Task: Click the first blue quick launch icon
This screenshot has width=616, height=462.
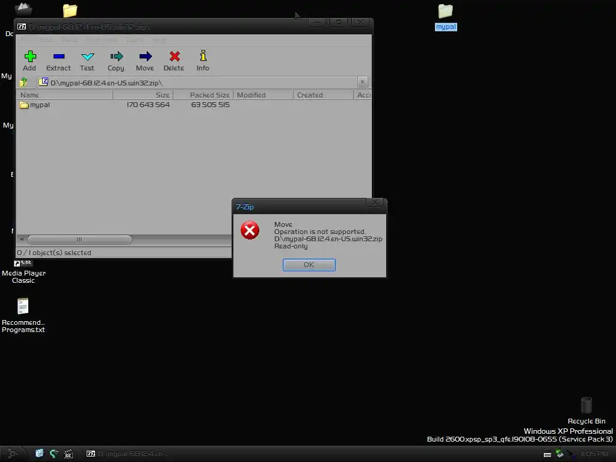Action: (x=39, y=454)
